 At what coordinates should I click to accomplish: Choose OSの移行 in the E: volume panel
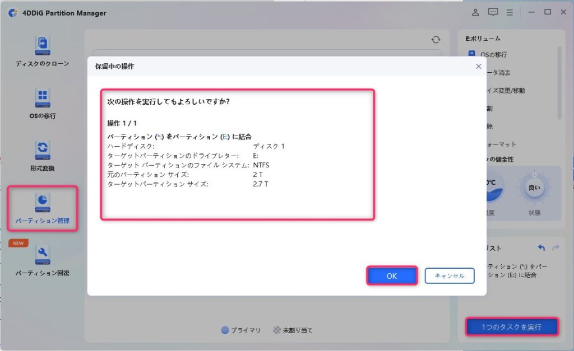(493, 54)
